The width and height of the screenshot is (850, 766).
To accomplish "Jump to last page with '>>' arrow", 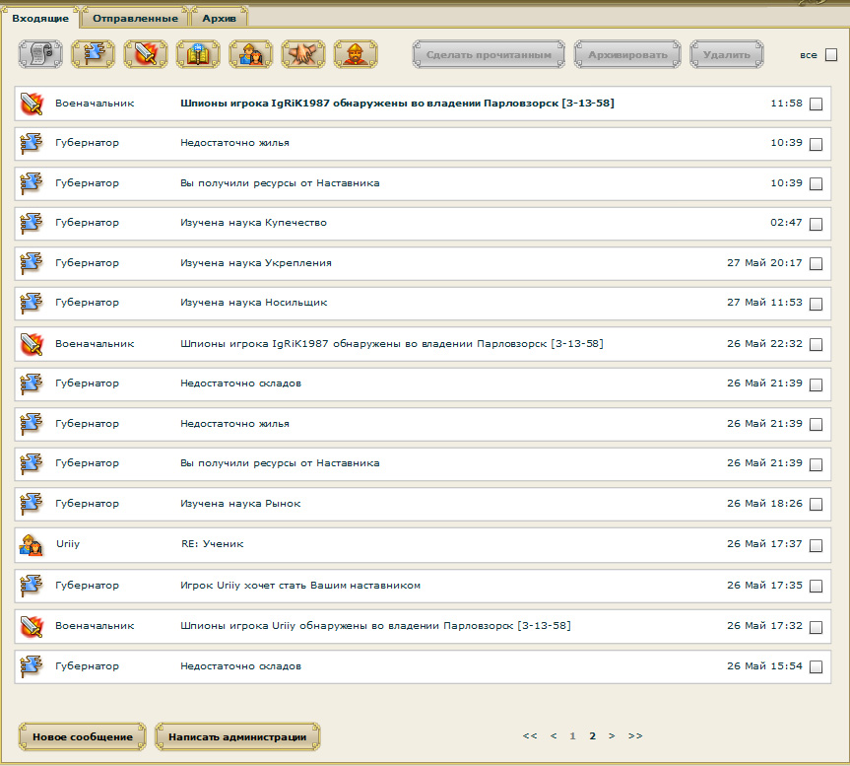I will coord(635,735).
